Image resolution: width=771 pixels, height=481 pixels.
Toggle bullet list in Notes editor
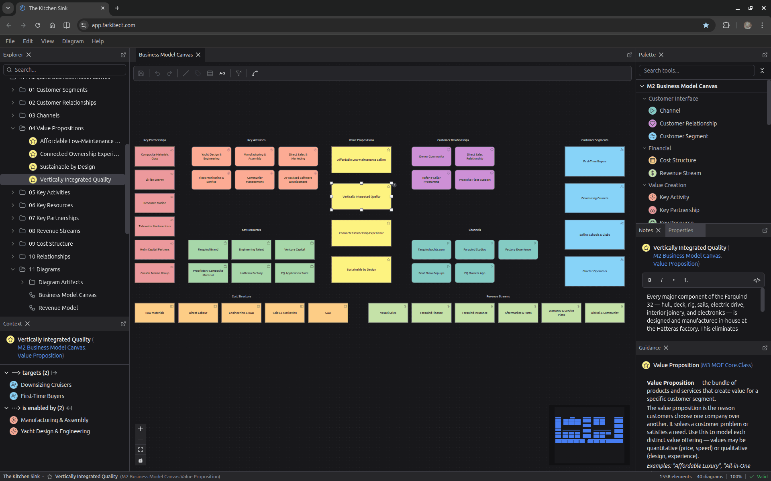click(x=674, y=280)
